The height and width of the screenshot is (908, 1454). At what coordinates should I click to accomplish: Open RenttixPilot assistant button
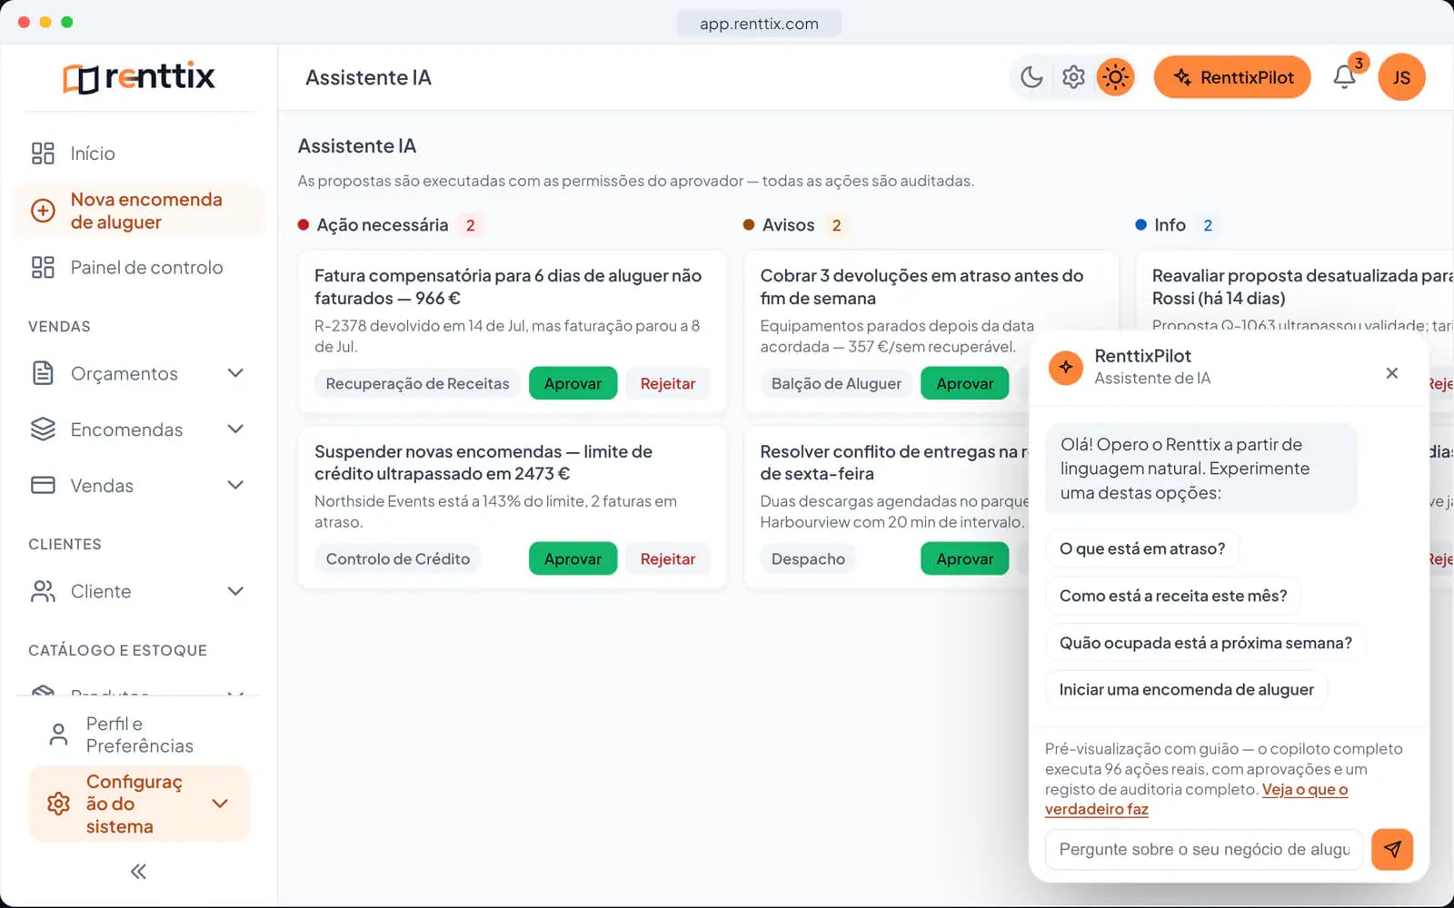point(1232,77)
